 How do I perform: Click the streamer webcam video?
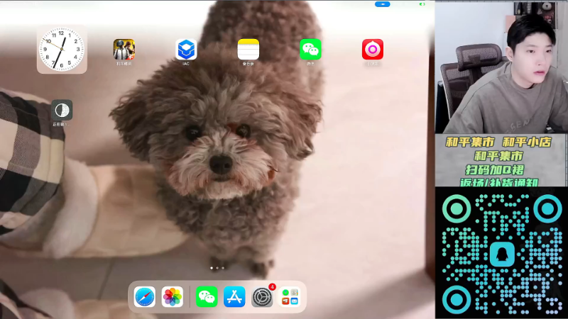(501, 67)
